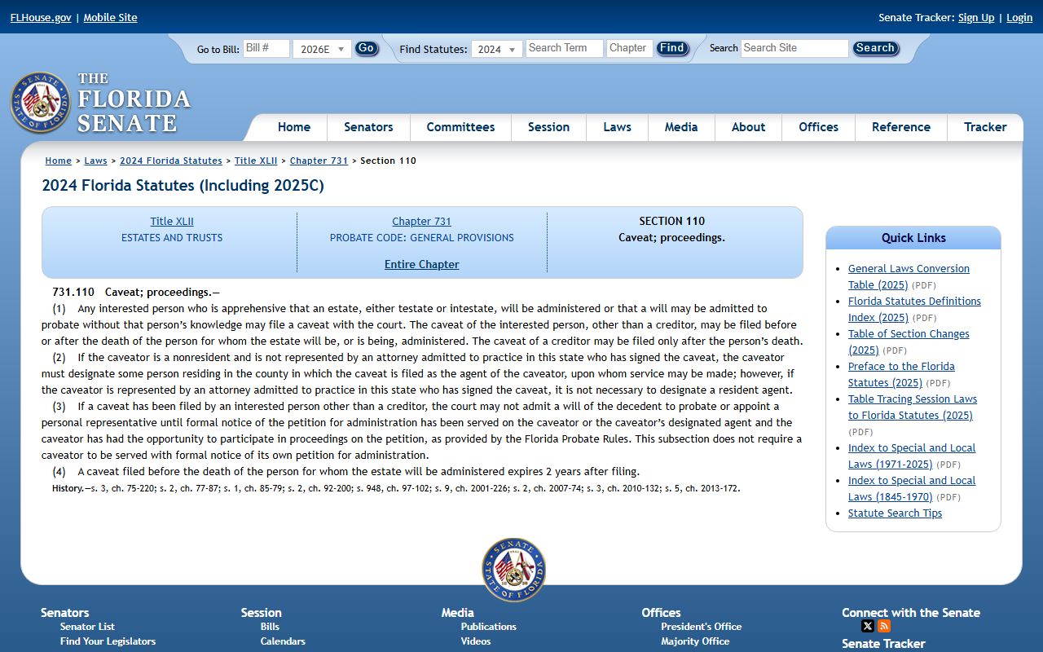Open Statute Search Tips link
The height and width of the screenshot is (652, 1043).
(x=895, y=513)
